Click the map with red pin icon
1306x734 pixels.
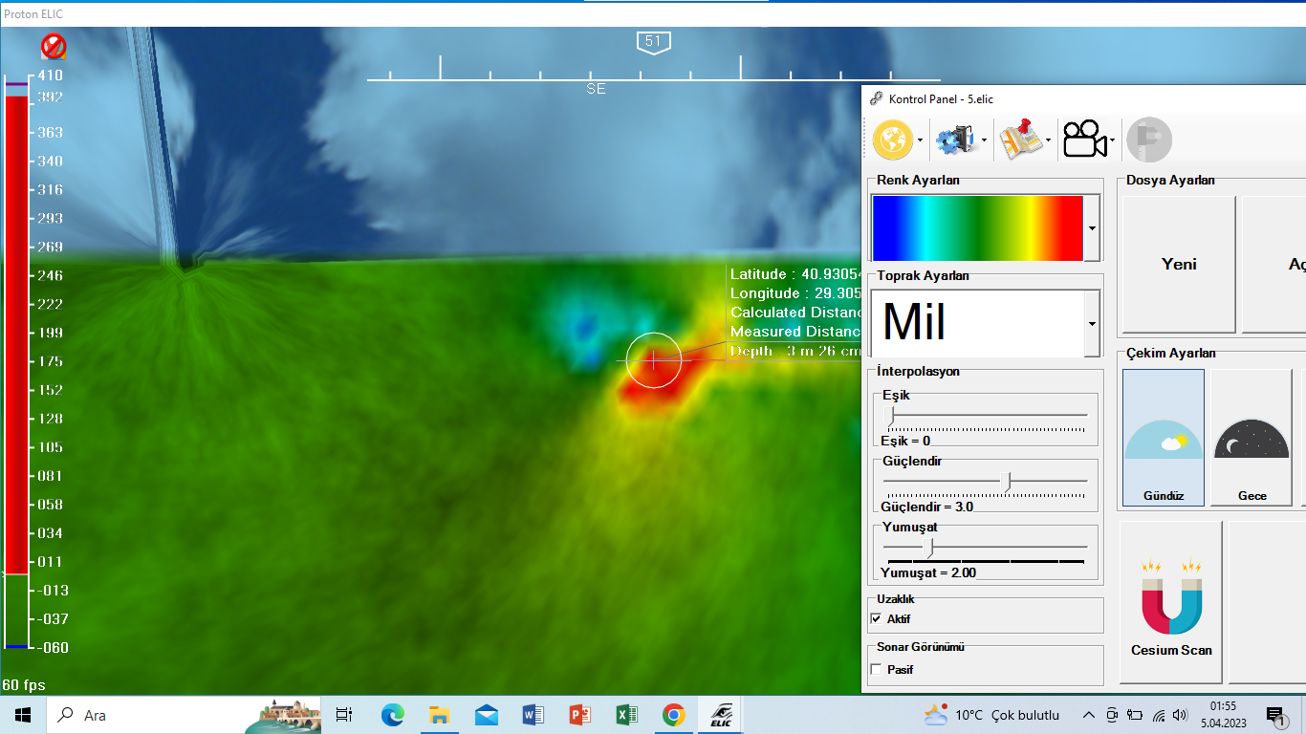pos(1019,140)
